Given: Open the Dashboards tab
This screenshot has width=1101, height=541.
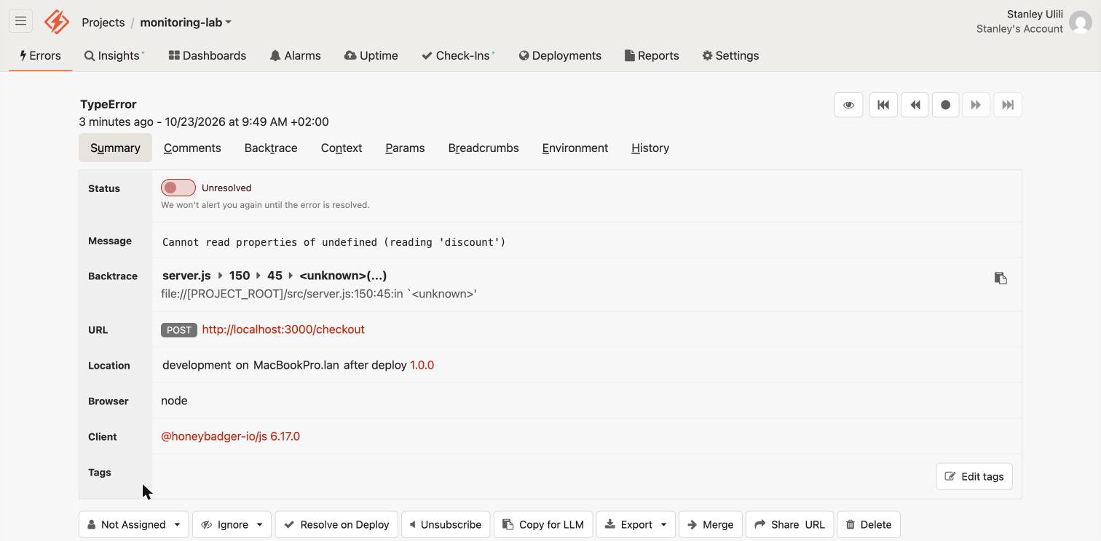Looking at the screenshot, I should tap(208, 55).
